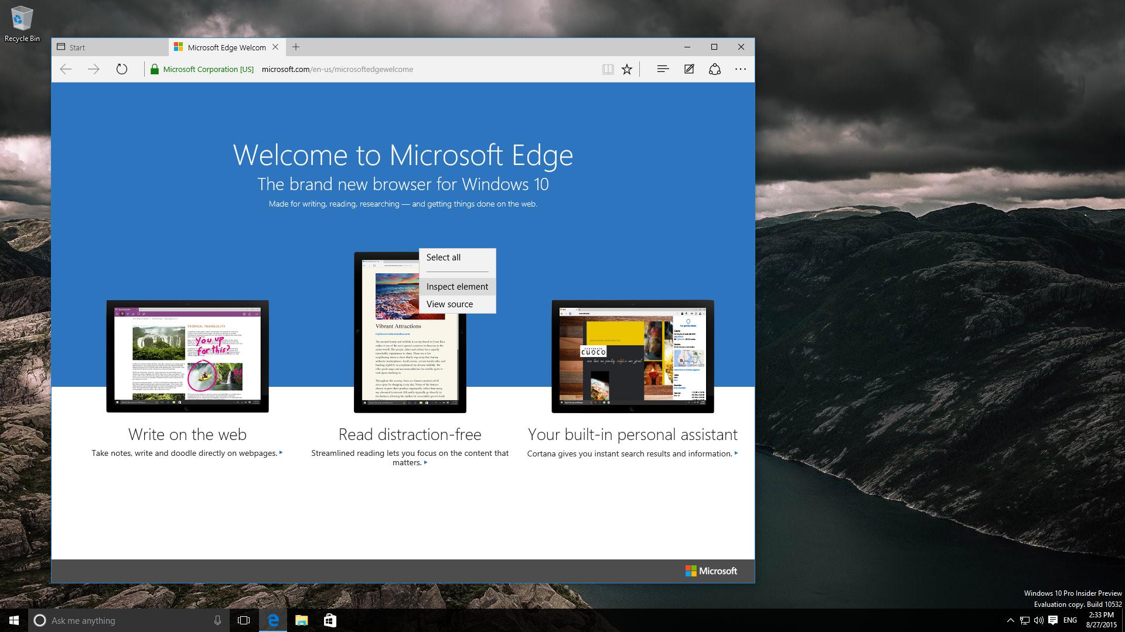Open Task View on the taskbar
This screenshot has height=632, width=1125.
pyautogui.click(x=244, y=620)
